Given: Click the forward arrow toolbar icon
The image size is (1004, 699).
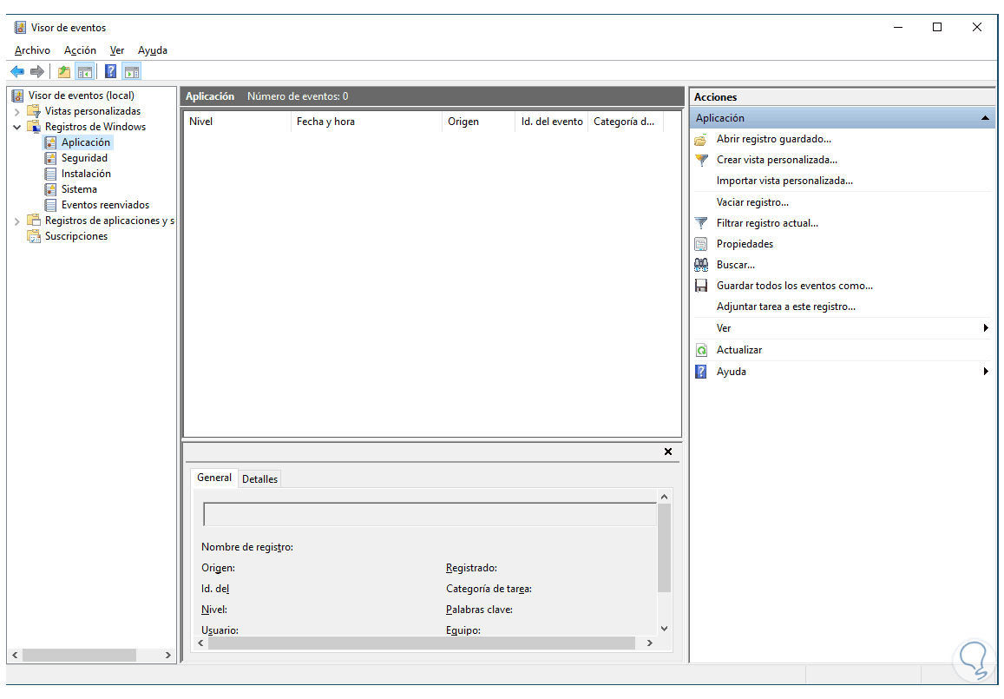Looking at the screenshot, I should click(x=37, y=72).
